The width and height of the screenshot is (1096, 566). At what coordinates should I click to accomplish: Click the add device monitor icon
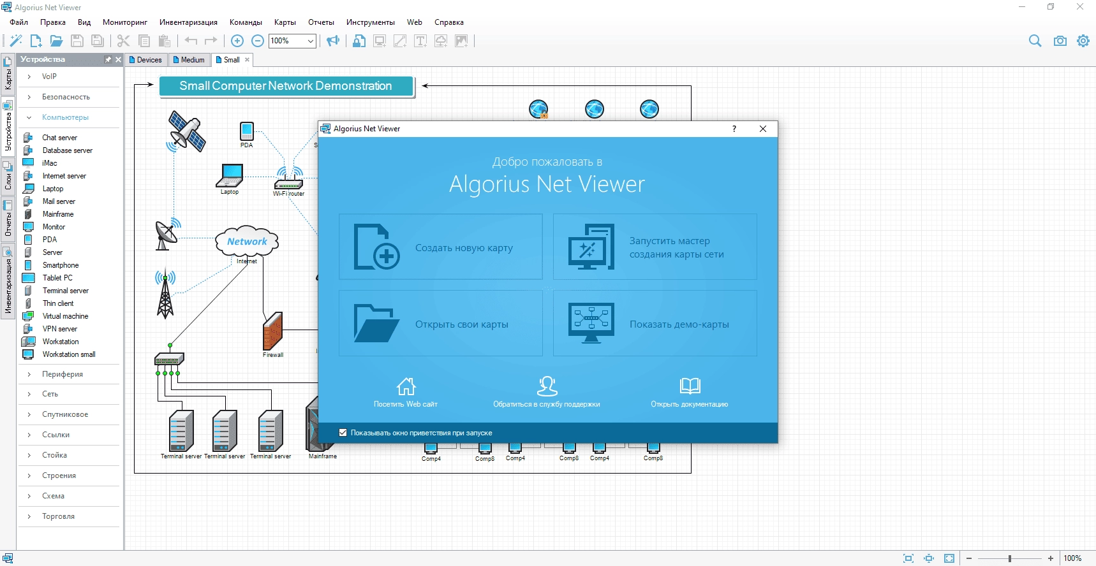[380, 41]
